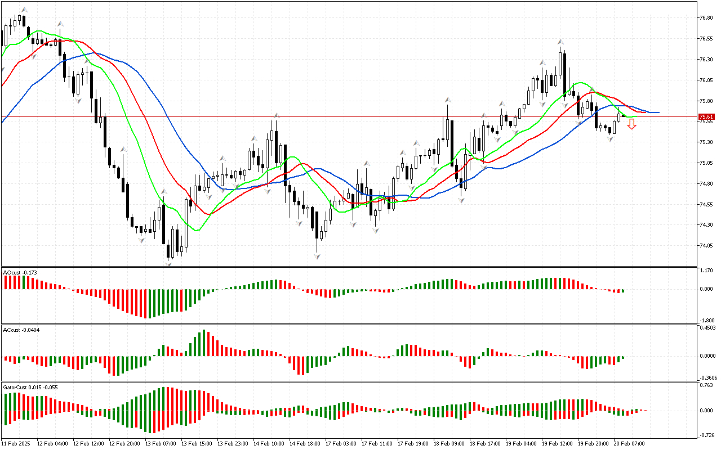Click the 13 Feb 23:00 time label

233,443
